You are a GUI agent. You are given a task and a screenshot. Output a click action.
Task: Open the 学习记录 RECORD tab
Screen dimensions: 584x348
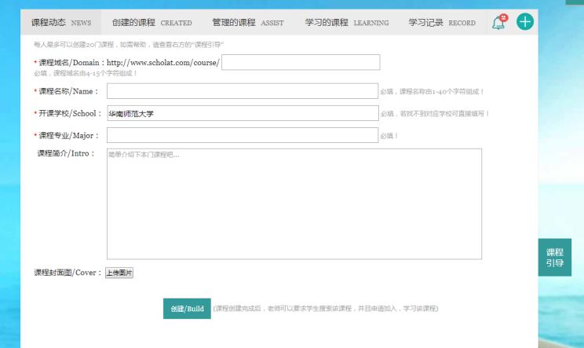click(442, 23)
